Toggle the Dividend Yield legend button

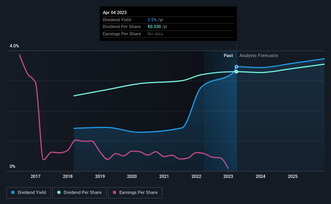29,193
